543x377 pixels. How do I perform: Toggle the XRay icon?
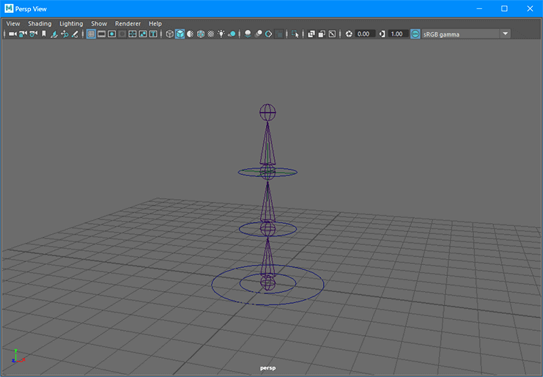pyautogui.click(x=312, y=34)
